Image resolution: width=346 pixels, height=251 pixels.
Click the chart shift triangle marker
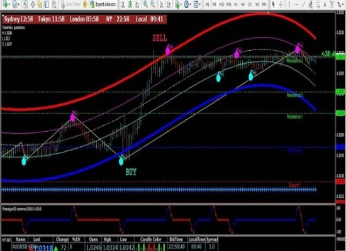pos(268,13)
